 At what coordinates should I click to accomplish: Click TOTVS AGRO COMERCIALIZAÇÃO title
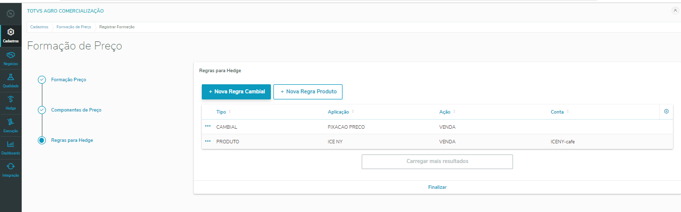click(x=66, y=11)
